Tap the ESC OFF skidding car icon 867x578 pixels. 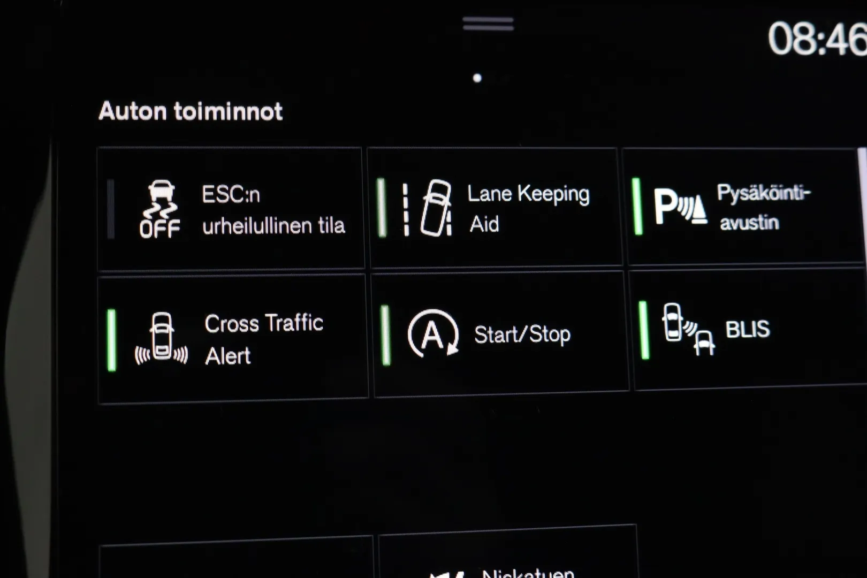point(160,209)
